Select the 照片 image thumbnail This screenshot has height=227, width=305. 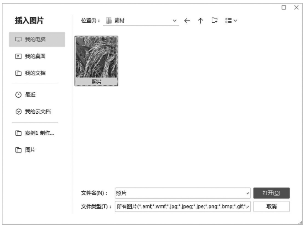coord(96,61)
